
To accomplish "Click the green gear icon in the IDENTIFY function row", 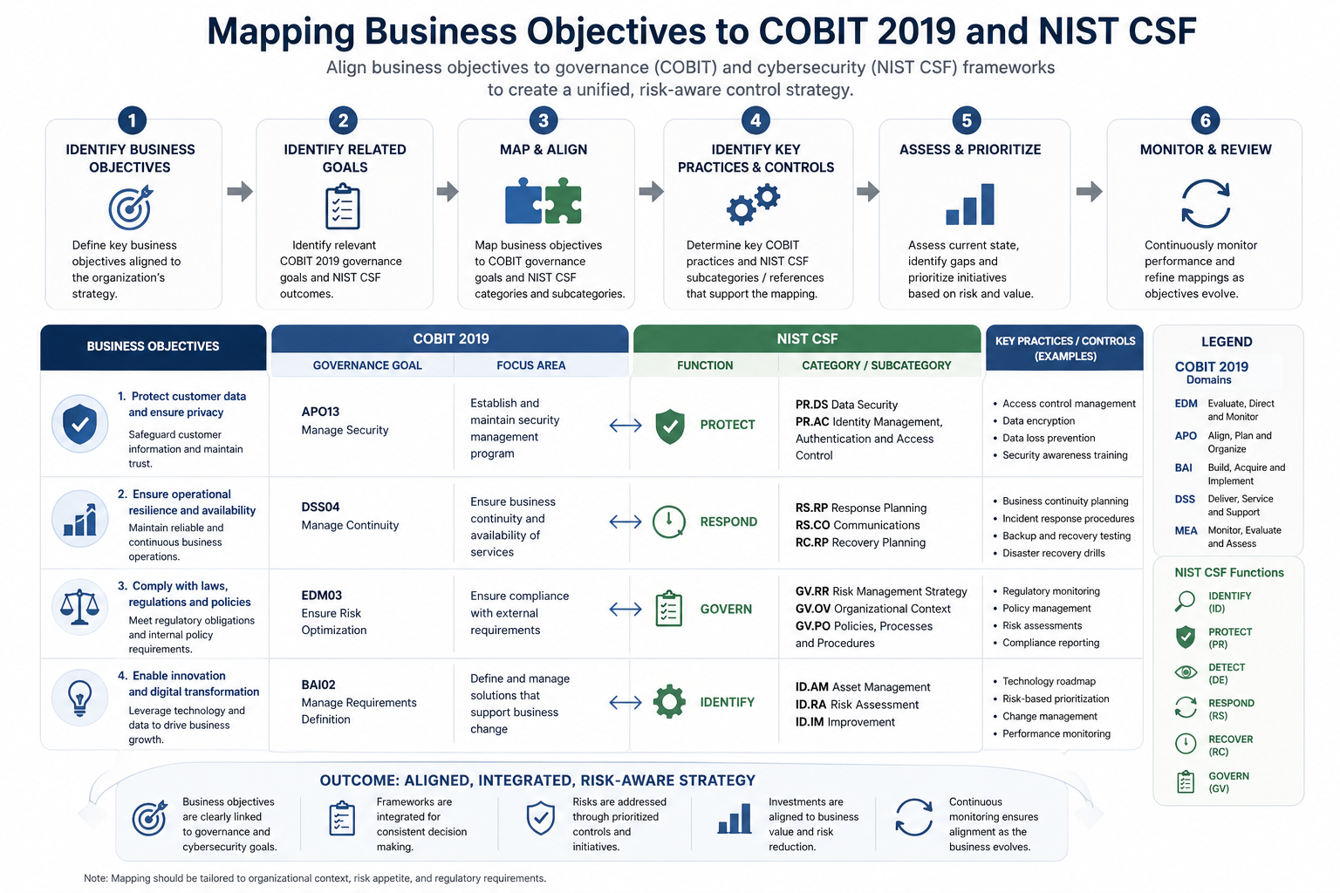I will [x=669, y=701].
